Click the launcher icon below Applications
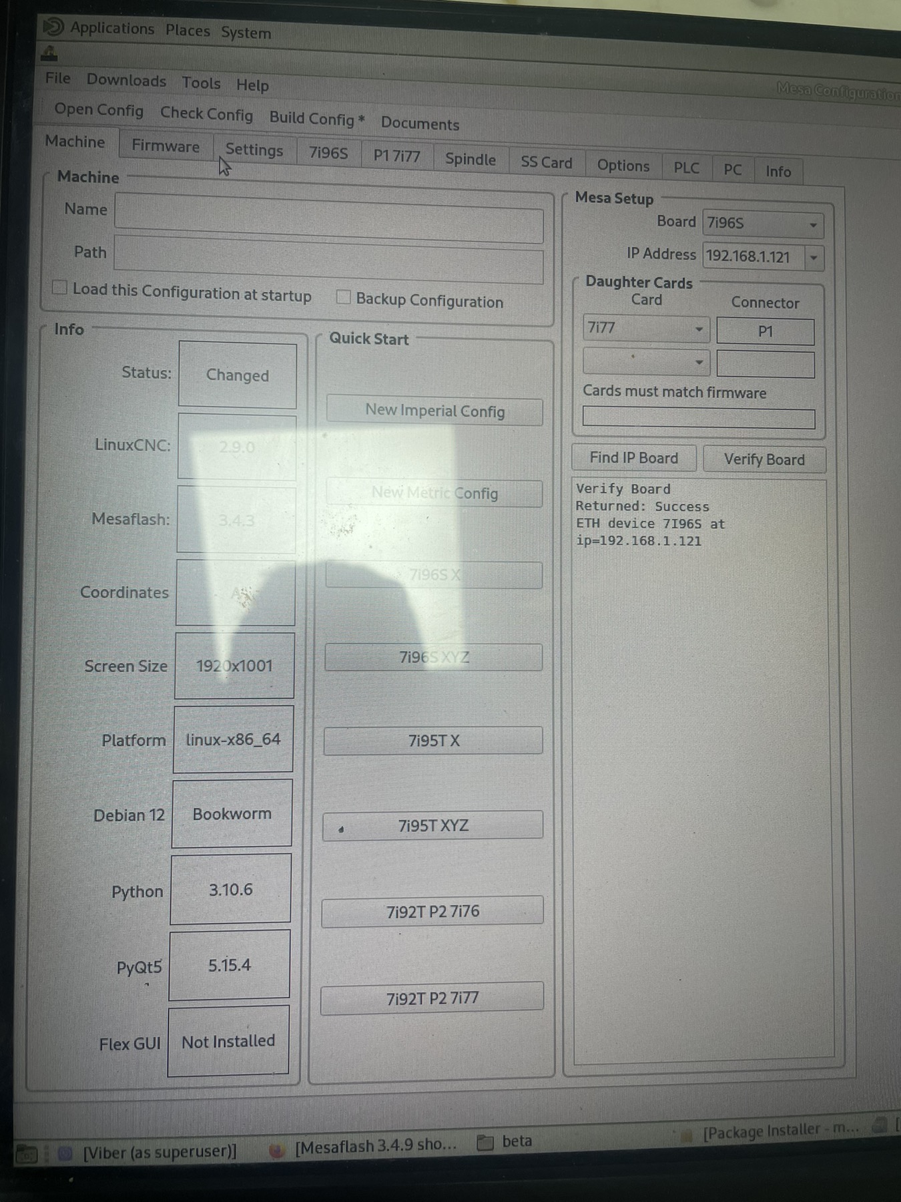 click(49, 53)
